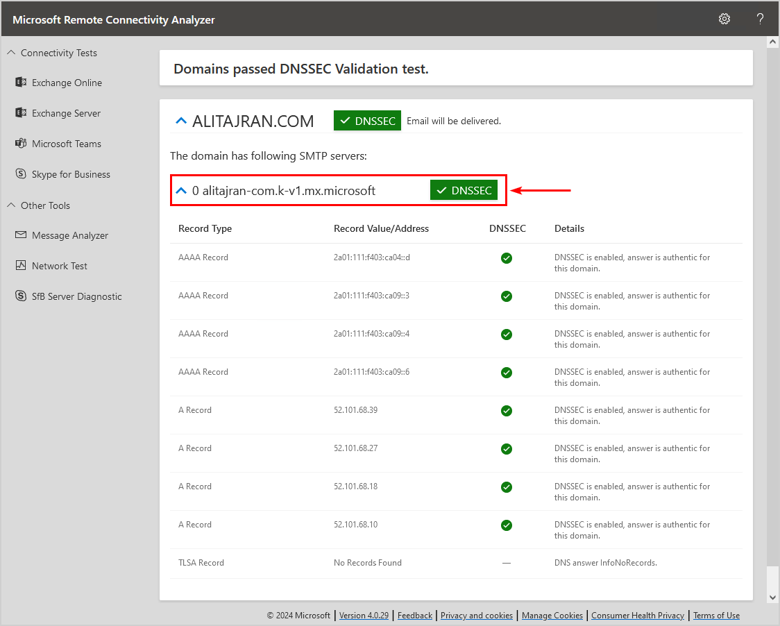Click the green DNSSEC badge beside ALITAJRAN.COM
Screen dimensions: 780x626
367,121
